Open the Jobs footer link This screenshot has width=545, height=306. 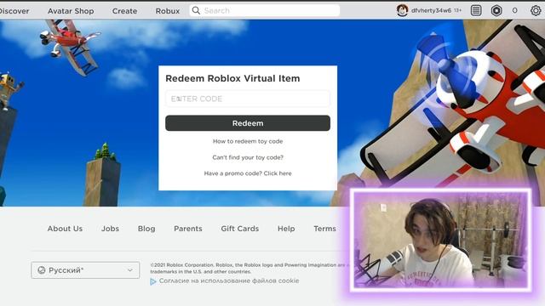(x=110, y=229)
